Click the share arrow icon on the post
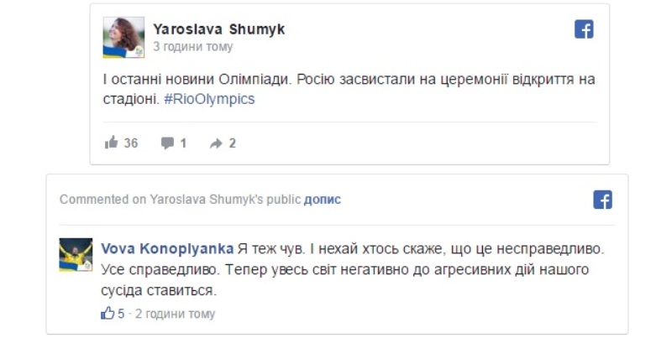 click(216, 143)
